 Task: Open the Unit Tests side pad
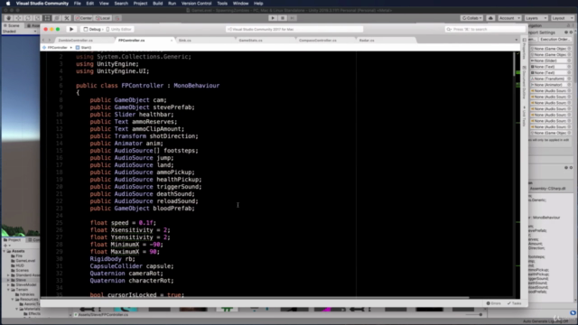pos(524,116)
